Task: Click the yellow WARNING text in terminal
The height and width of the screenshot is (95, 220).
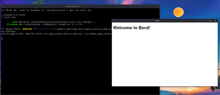Action: coord(28,29)
